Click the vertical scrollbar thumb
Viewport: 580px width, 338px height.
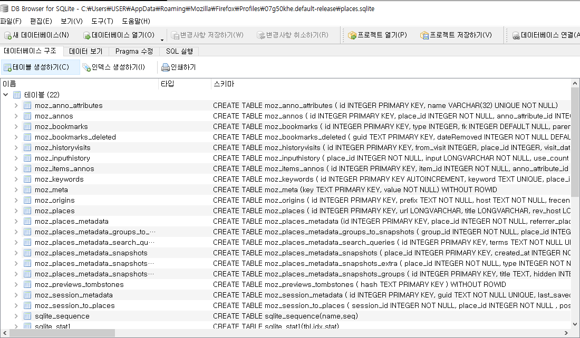[x=575, y=143]
